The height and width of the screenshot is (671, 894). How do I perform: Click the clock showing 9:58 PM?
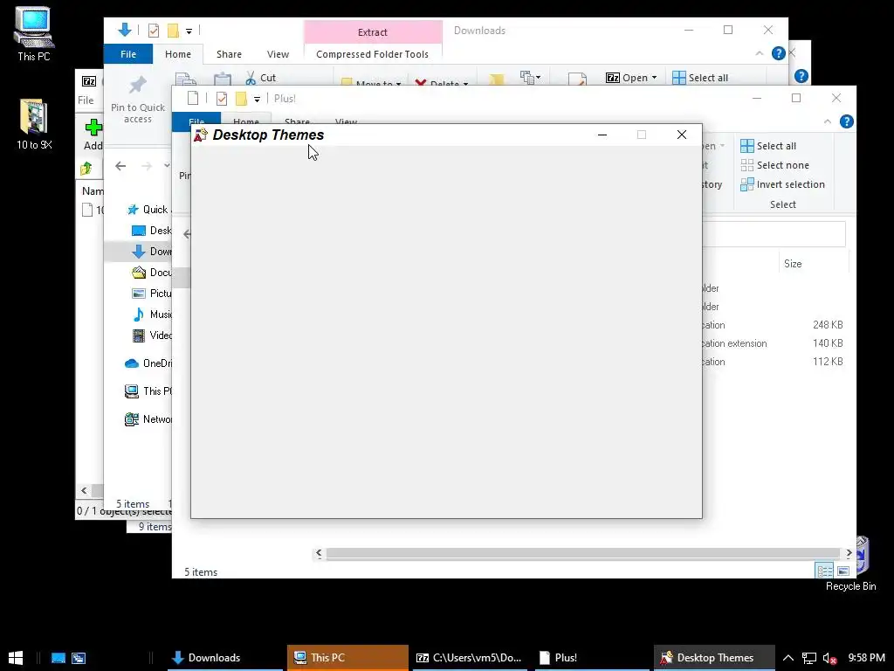(866, 658)
